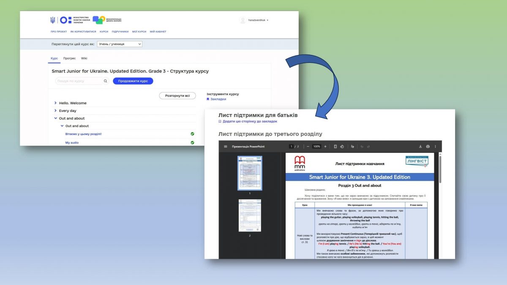Open ПРО ПРОЄКТ menu item
This screenshot has width=507, height=285.
59,32
